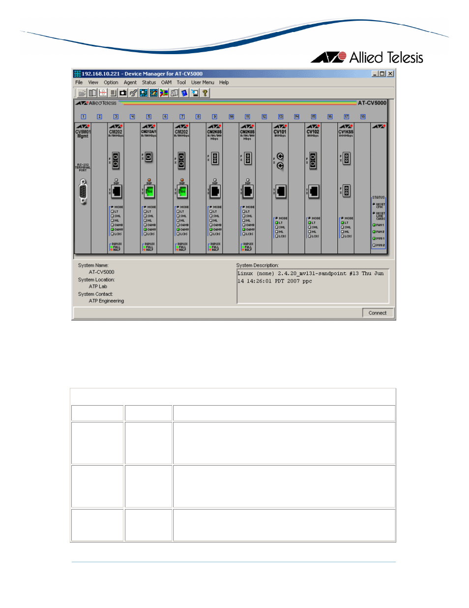Screen dimensions: 469x608
Task: Click the LT LED on CV1KSS card
Action: 343,223
